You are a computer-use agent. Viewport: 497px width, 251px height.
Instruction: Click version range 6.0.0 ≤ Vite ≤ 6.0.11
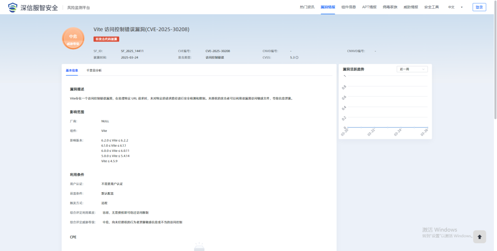116,151
